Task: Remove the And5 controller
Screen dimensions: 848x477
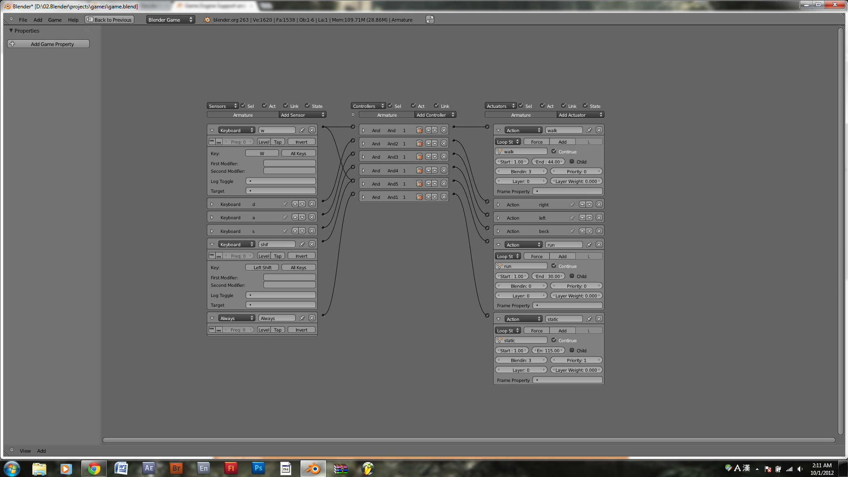Action: [444, 183]
